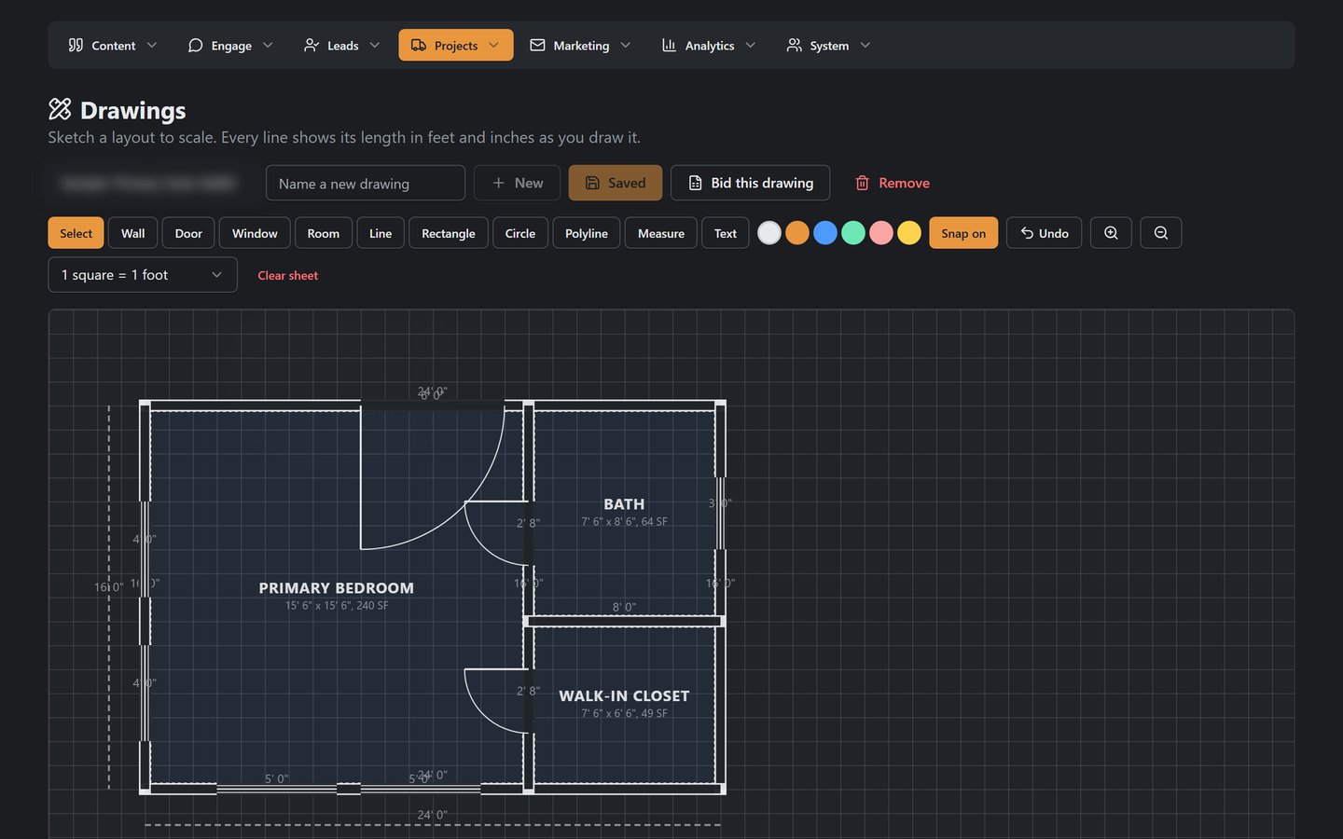Pick the Rectangle tool
The image size is (1343, 839).
pos(449,233)
